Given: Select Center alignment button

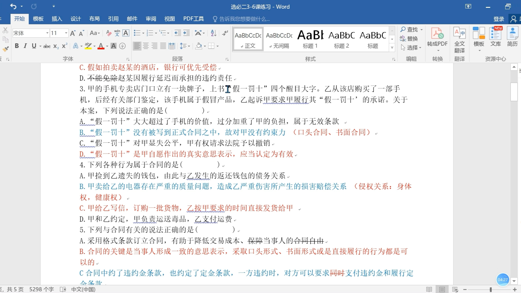Looking at the screenshot, I should tap(146, 46).
